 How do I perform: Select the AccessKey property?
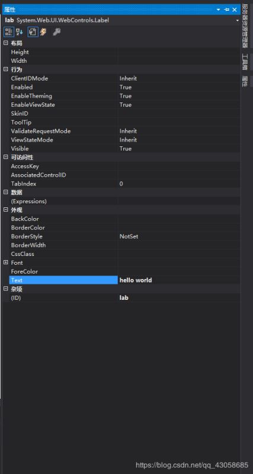pyautogui.click(x=25, y=166)
